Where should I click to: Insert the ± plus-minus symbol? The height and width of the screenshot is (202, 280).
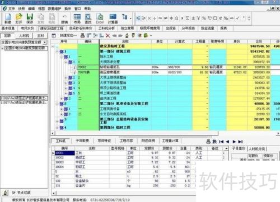click(x=193, y=18)
